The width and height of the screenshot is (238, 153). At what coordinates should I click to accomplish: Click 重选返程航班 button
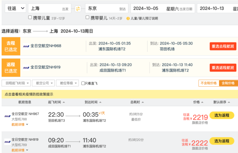[223, 68]
